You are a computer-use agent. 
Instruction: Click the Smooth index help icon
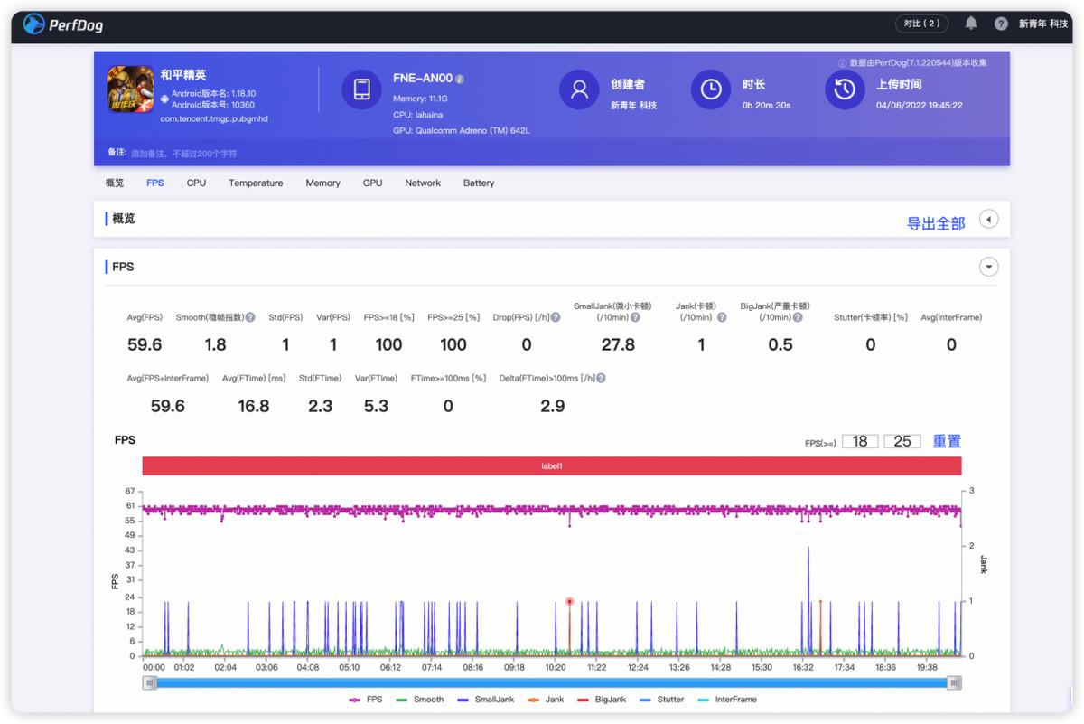[250, 318]
